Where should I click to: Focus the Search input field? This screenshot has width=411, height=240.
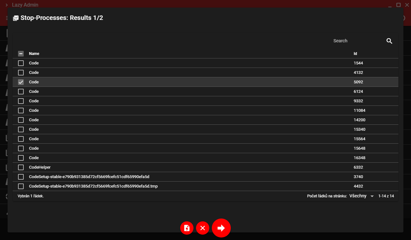357,41
